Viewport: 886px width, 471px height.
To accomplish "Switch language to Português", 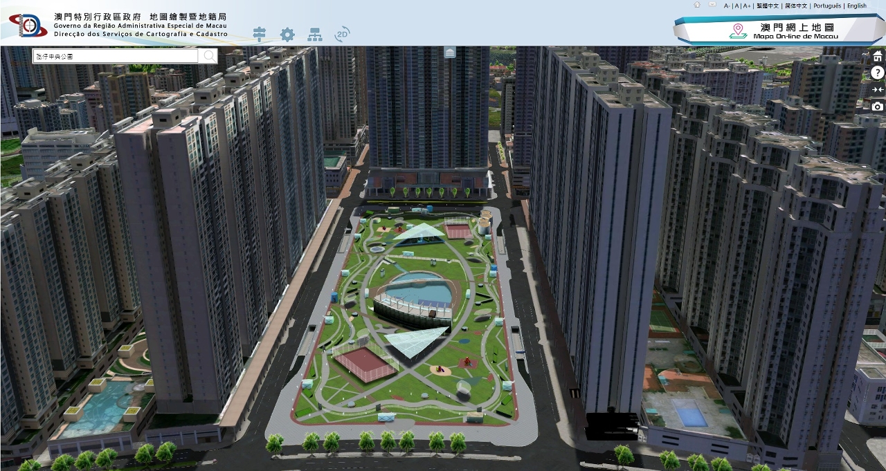I will [827, 6].
